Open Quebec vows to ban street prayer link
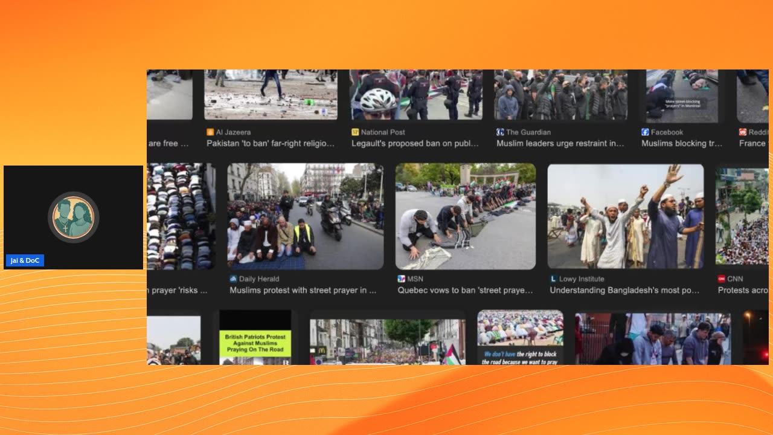Viewport: 773px width, 435px height. pyautogui.click(x=466, y=290)
